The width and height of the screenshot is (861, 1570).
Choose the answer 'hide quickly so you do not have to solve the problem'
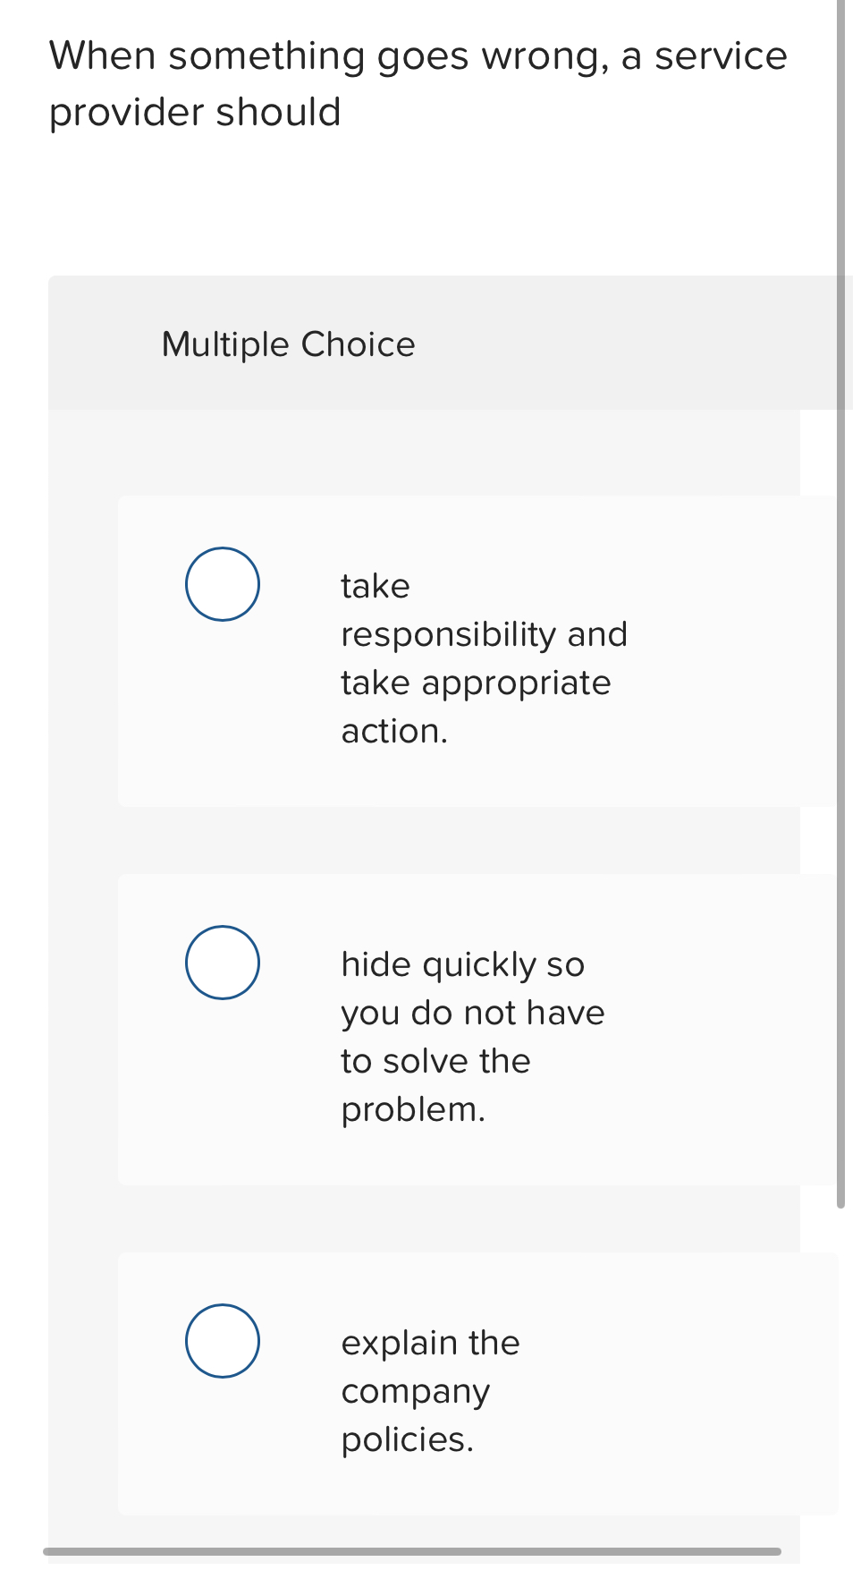coord(473,1036)
